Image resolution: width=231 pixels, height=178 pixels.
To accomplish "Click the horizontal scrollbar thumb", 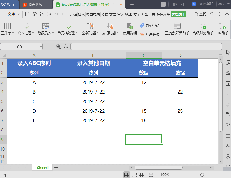I will coord(159,168).
